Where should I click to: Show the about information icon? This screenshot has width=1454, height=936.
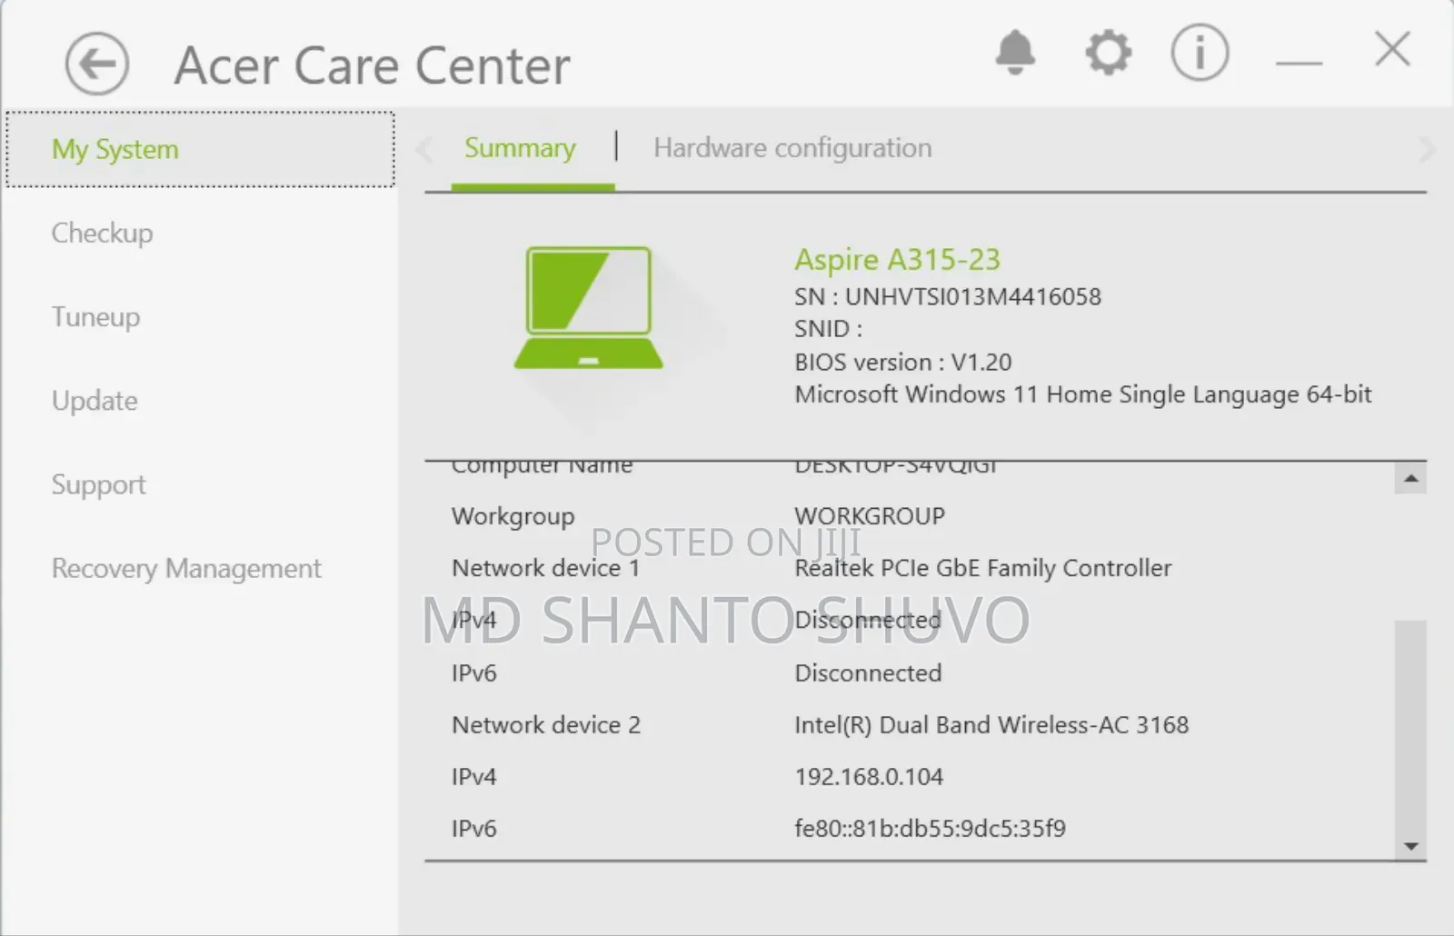click(1200, 52)
